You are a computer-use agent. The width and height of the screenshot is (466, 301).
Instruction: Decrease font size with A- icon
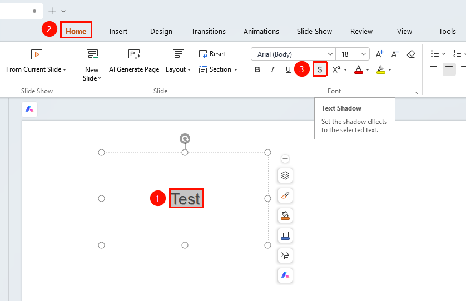tap(395, 54)
